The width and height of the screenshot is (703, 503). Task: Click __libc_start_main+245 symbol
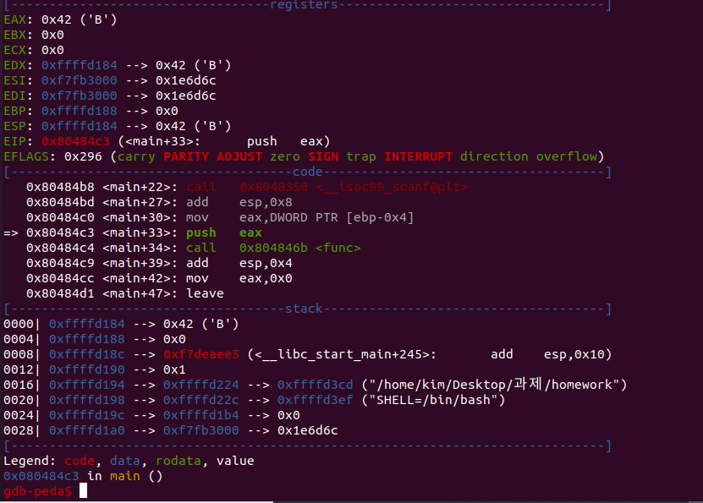342,355
